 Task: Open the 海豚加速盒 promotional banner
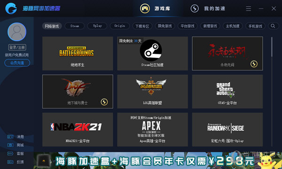(158, 161)
